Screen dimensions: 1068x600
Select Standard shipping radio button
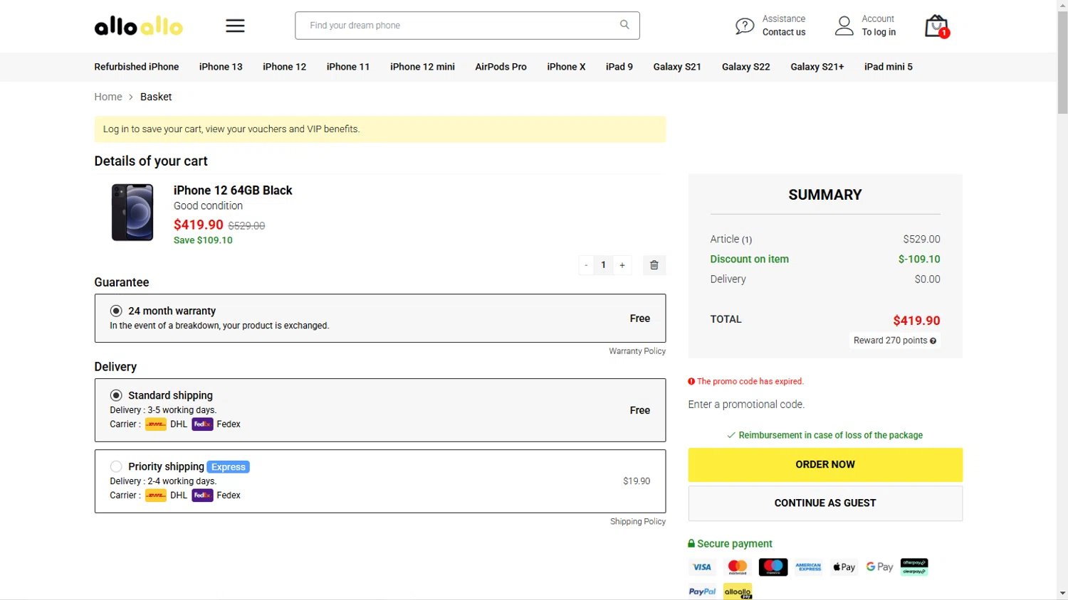(116, 396)
